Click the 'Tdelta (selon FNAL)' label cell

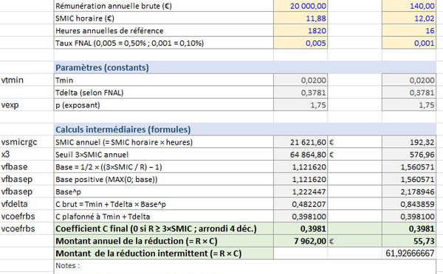pyautogui.click(x=164, y=93)
